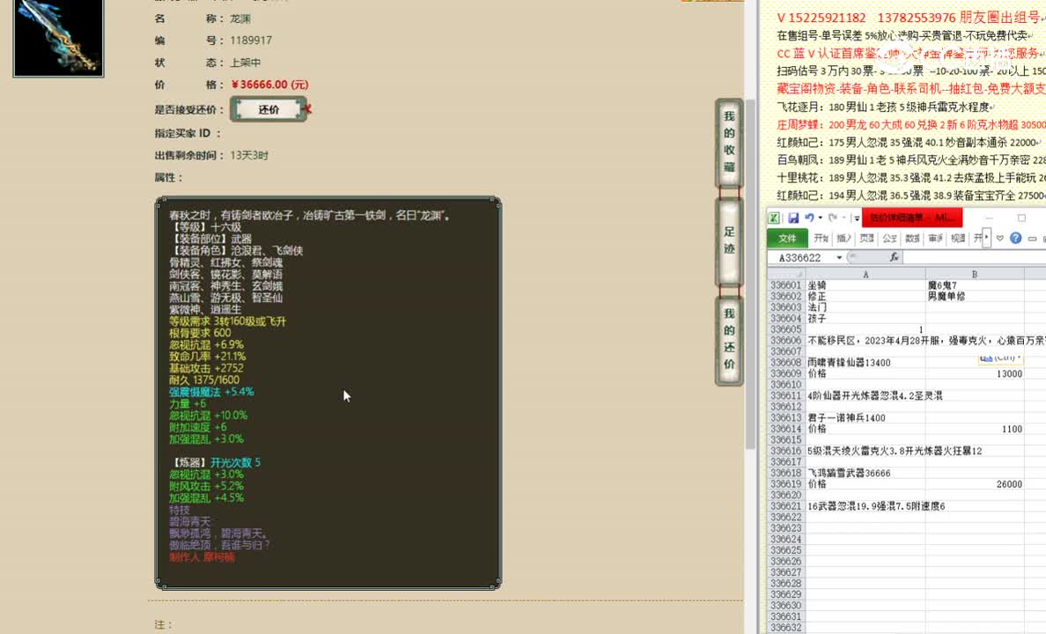This screenshot has height=634, width=1046.
Task: Open the 文件 File tab in Excel
Action: (787, 239)
